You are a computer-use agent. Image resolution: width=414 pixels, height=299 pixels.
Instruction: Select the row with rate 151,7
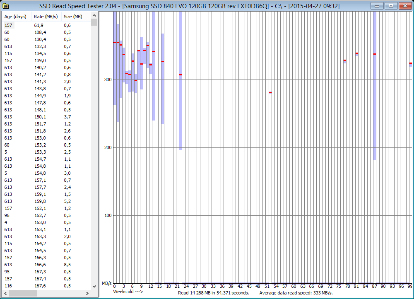46,124
